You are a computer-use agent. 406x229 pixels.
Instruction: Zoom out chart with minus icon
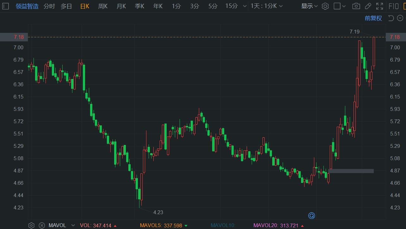(x=400, y=18)
